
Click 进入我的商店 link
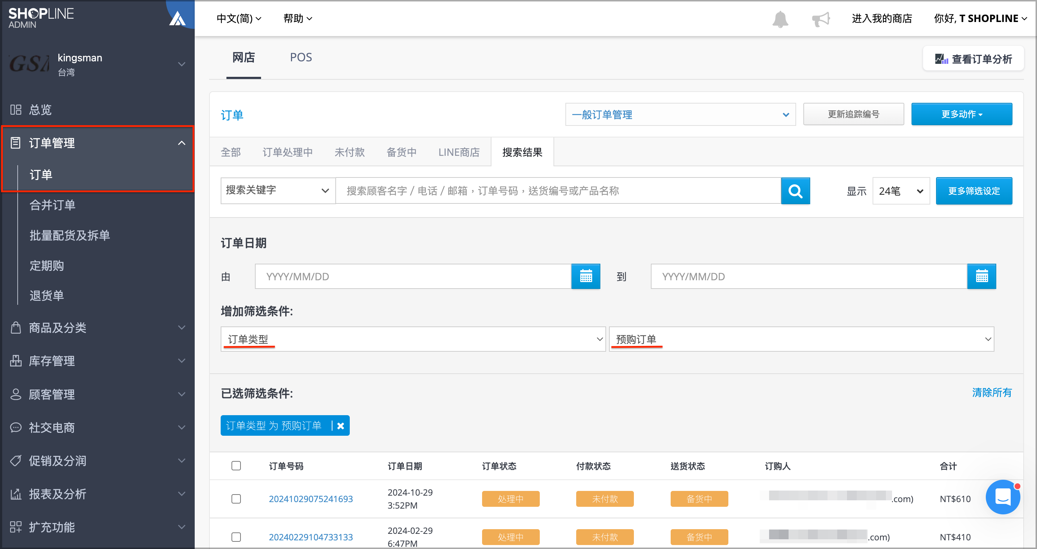pos(882,18)
